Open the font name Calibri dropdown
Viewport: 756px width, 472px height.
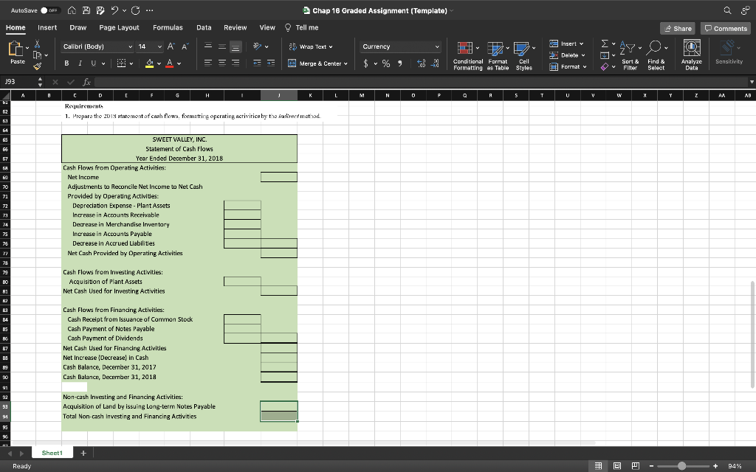click(x=97, y=46)
